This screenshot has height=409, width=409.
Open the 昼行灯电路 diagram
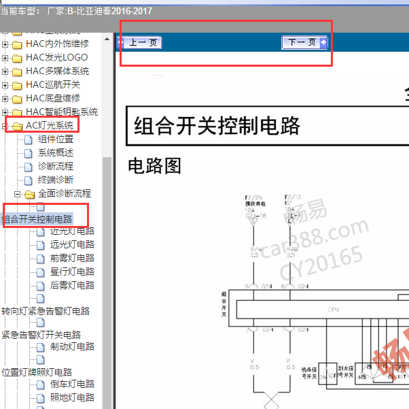72,272
